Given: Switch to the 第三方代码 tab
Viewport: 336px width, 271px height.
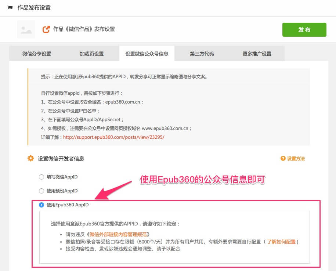Looking at the screenshot, I should coord(202,54).
